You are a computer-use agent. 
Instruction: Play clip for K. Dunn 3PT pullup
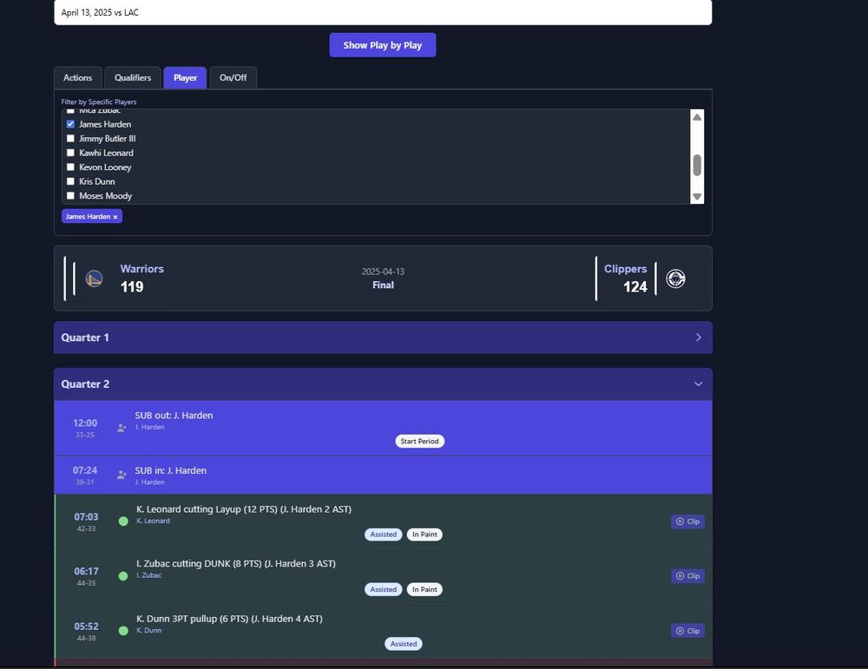point(687,631)
